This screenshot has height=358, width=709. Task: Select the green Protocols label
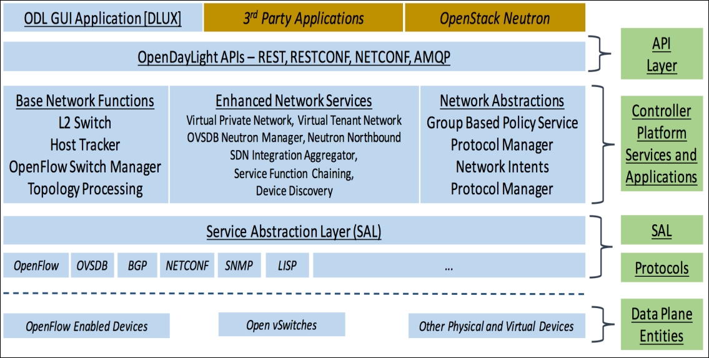661,268
